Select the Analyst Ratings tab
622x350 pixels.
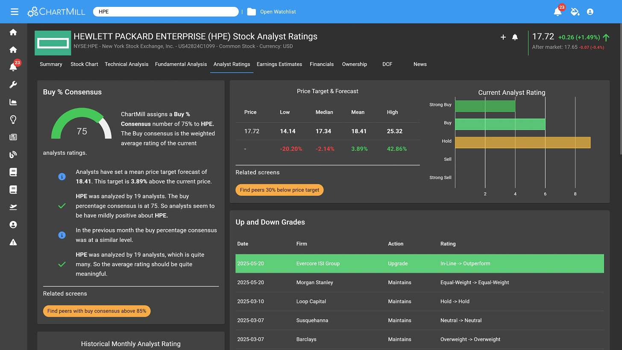[232, 64]
